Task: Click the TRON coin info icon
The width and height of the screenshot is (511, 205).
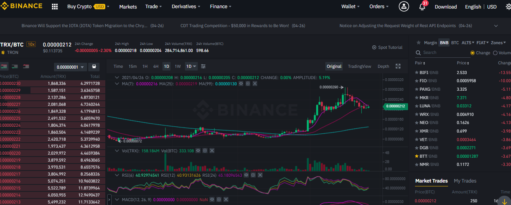Action: pos(3,52)
